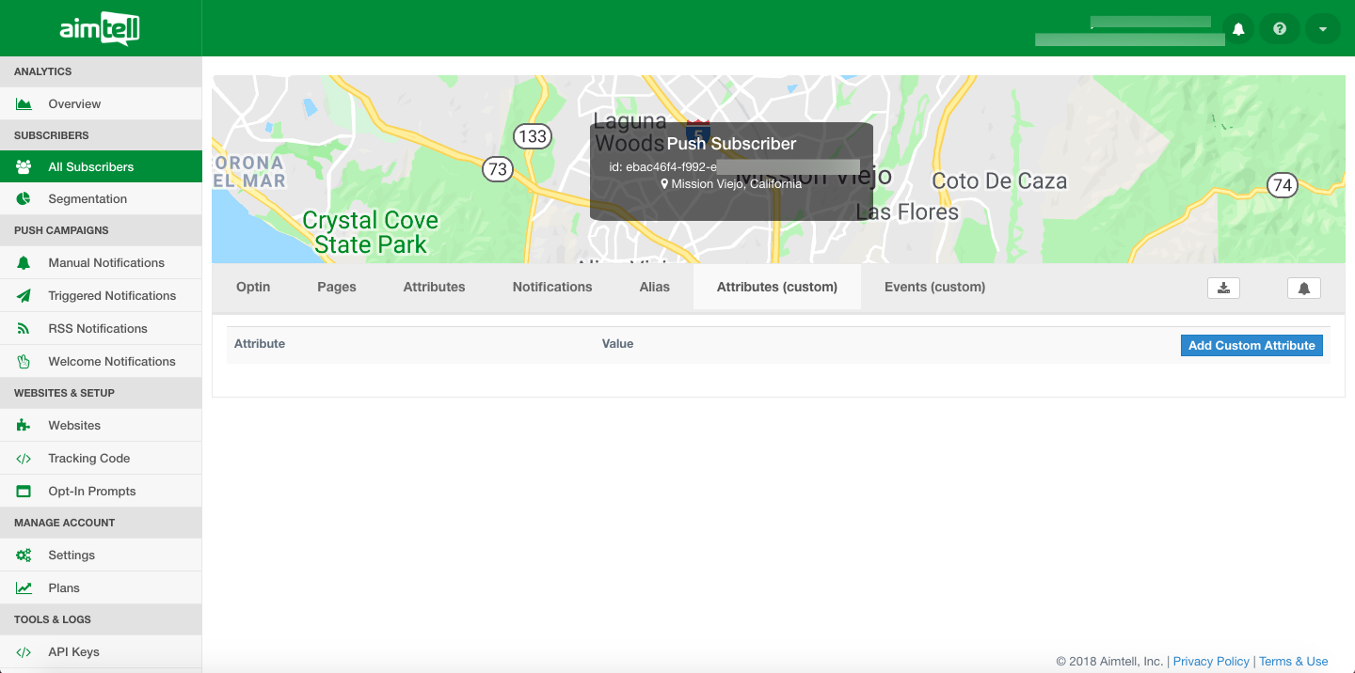The image size is (1355, 673).
Task: Open the Events (custom) tab
Action: click(x=934, y=287)
